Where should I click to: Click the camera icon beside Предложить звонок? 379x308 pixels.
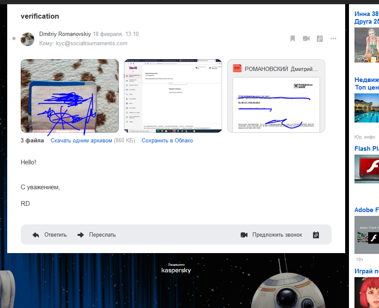tap(244, 235)
